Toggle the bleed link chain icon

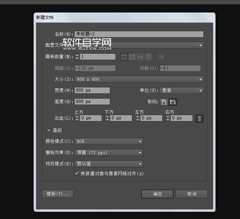200,119
